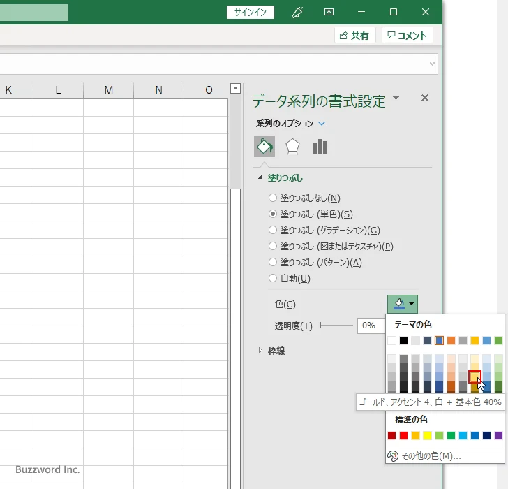Select 塗りつぶし (図またはテクスチャ)(P) radio button
The width and height of the screenshot is (508, 489).
pos(273,246)
